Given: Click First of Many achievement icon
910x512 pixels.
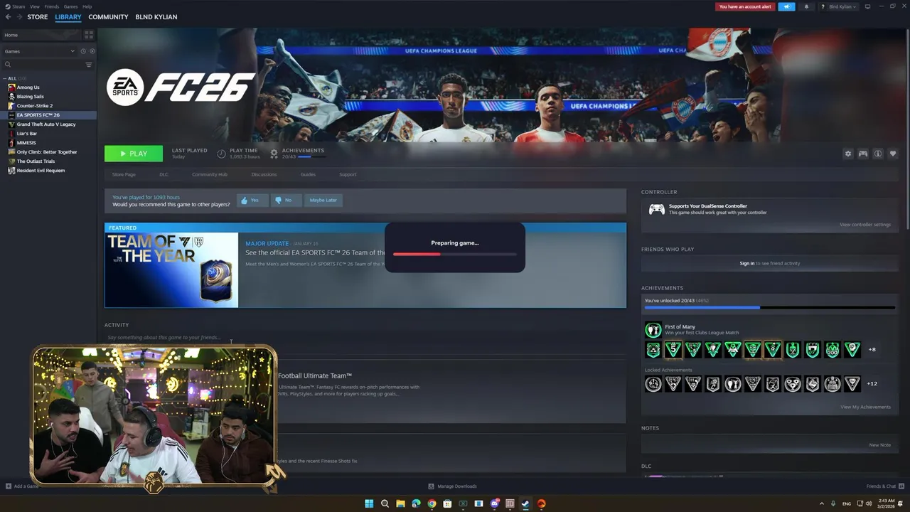Looking at the screenshot, I should click(653, 330).
